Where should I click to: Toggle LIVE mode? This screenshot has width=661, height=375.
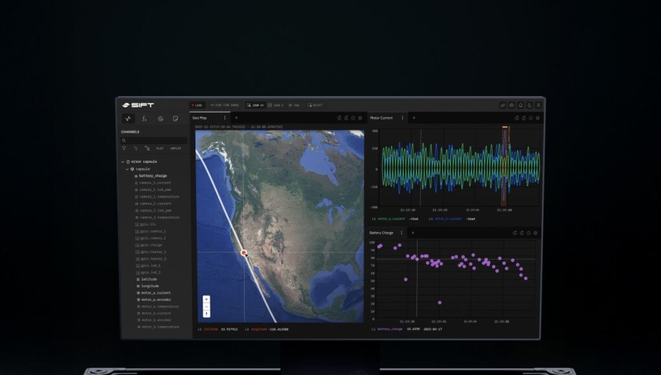(196, 105)
